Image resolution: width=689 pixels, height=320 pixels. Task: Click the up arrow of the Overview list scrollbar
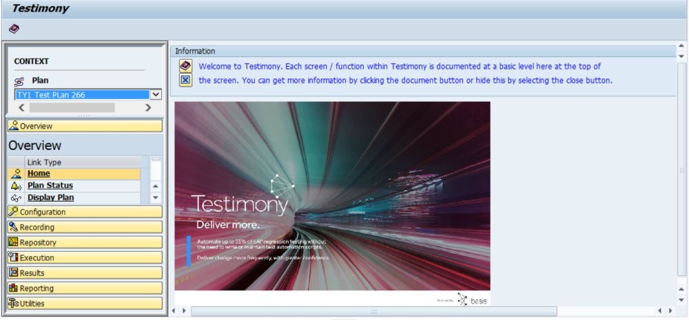(156, 186)
